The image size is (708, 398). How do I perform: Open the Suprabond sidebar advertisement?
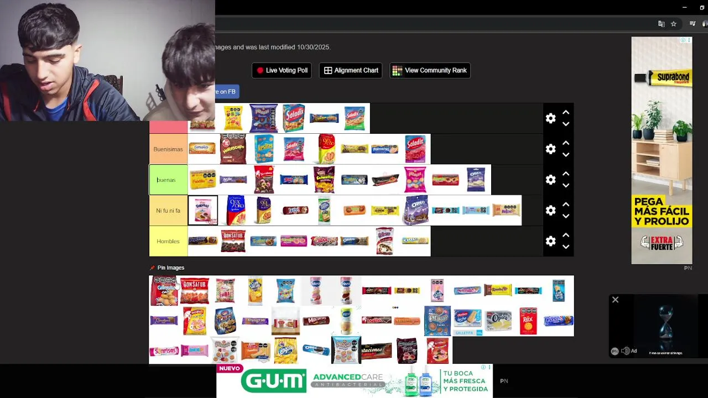click(x=662, y=150)
